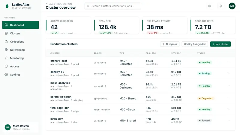This screenshot has height=135, width=240.
Task: Focus the search clusters field
Action: pos(113,6)
